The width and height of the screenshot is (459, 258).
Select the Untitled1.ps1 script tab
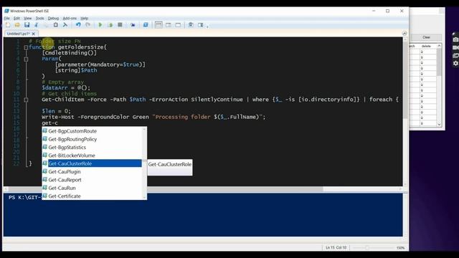coord(18,34)
